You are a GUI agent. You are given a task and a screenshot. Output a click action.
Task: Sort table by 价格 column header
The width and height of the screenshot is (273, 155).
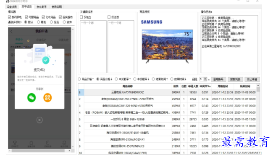pos(176,86)
